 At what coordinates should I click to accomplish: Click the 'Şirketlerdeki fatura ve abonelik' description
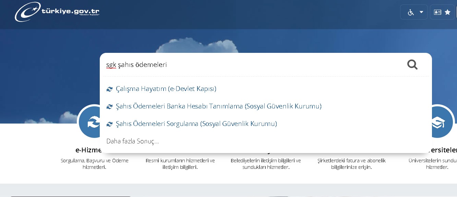[x=351, y=164]
